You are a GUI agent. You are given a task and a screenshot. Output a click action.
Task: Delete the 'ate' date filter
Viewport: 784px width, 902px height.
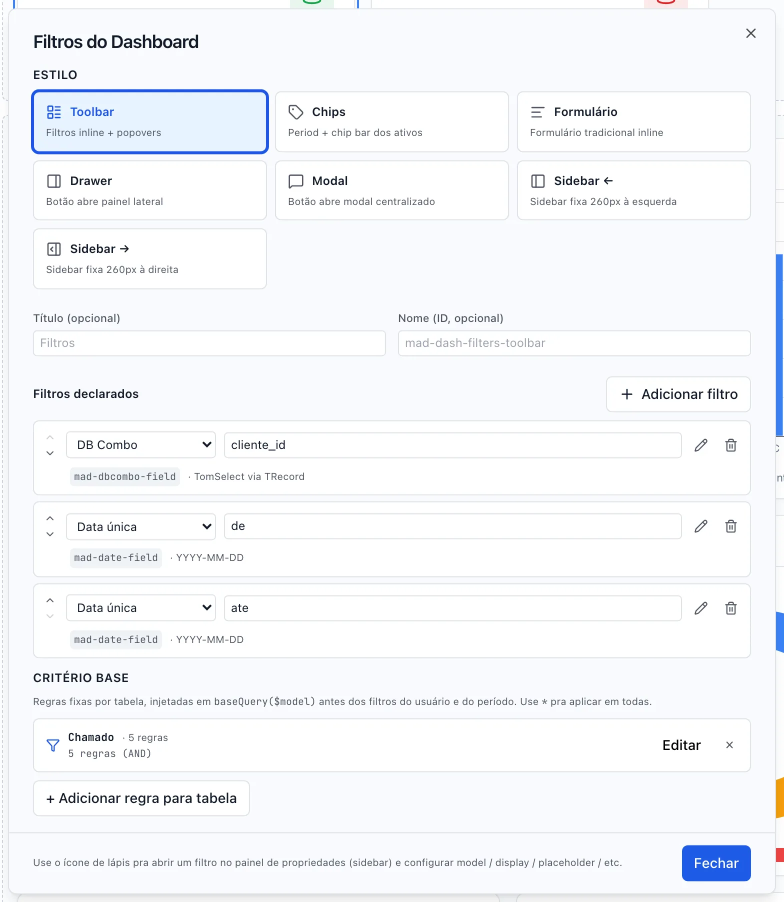click(x=731, y=608)
